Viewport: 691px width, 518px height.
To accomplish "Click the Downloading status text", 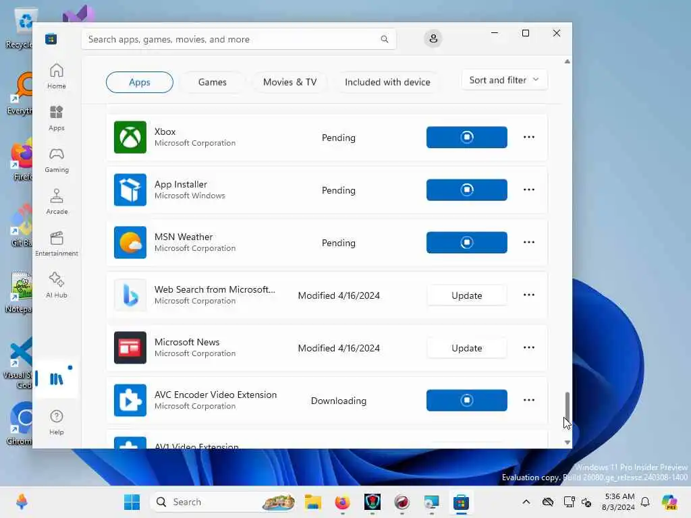I will click(339, 401).
